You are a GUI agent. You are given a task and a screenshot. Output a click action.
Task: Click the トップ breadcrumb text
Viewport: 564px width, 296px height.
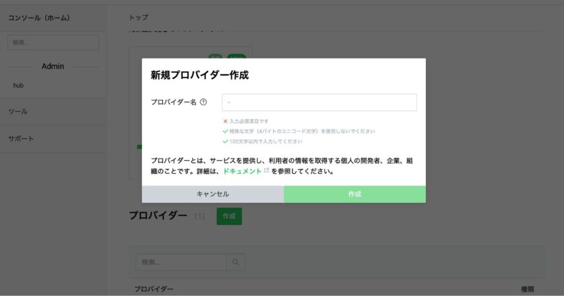point(138,17)
